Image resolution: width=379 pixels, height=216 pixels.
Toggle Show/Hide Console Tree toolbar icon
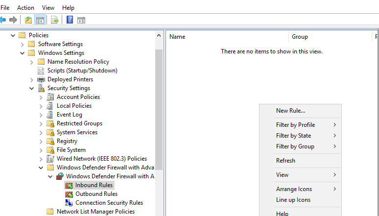click(x=40, y=20)
